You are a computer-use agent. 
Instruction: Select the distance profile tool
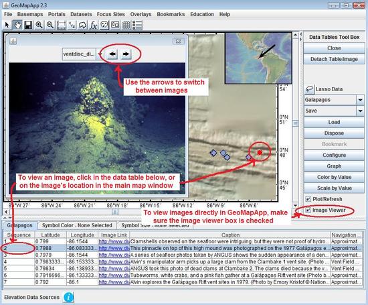pyautogui.click(x=61, y=25)
